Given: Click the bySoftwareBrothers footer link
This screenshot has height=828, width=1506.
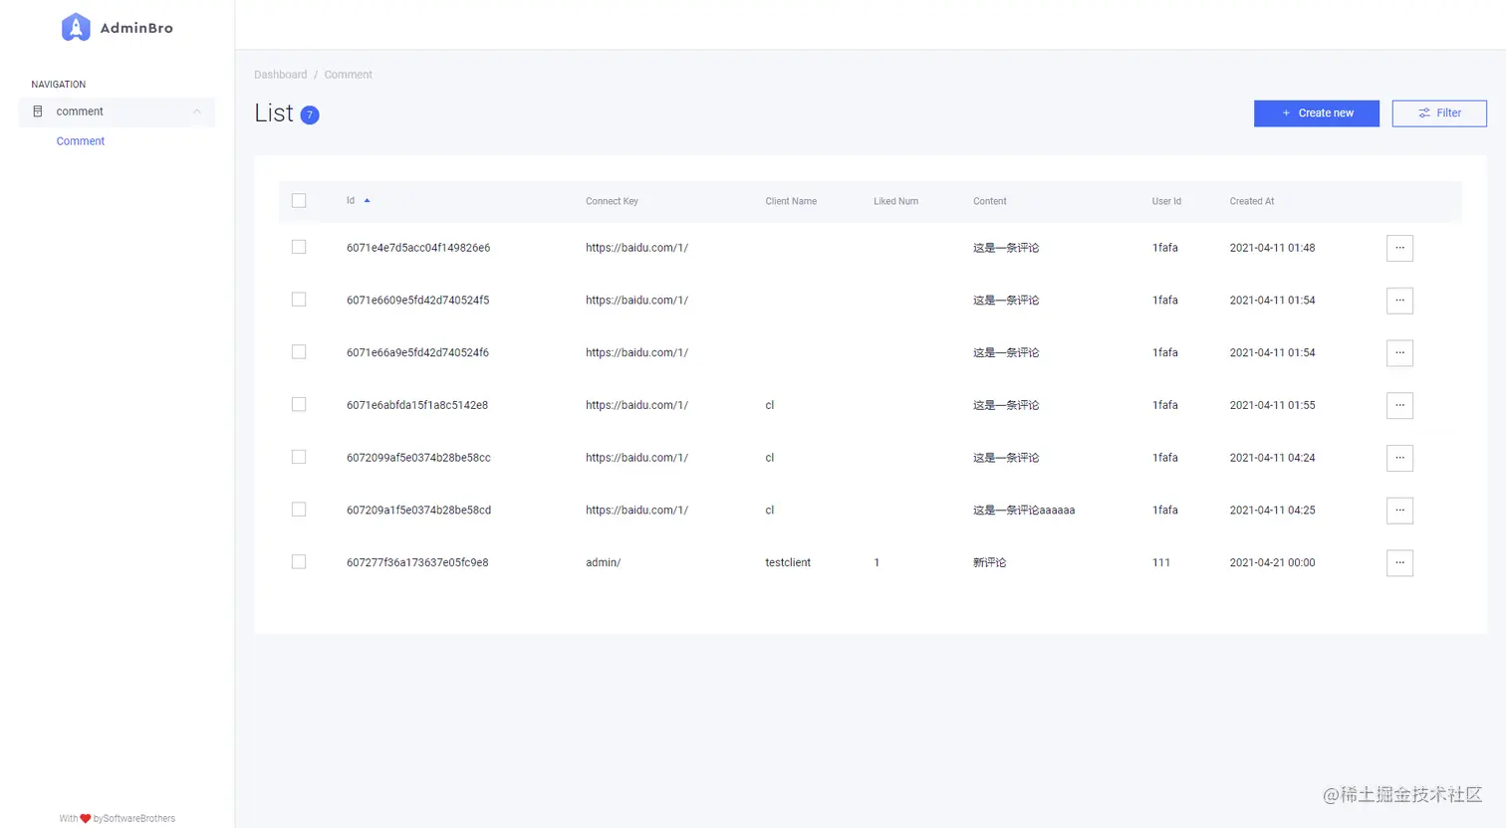Looking at the screenshot, I should (134, 819).
